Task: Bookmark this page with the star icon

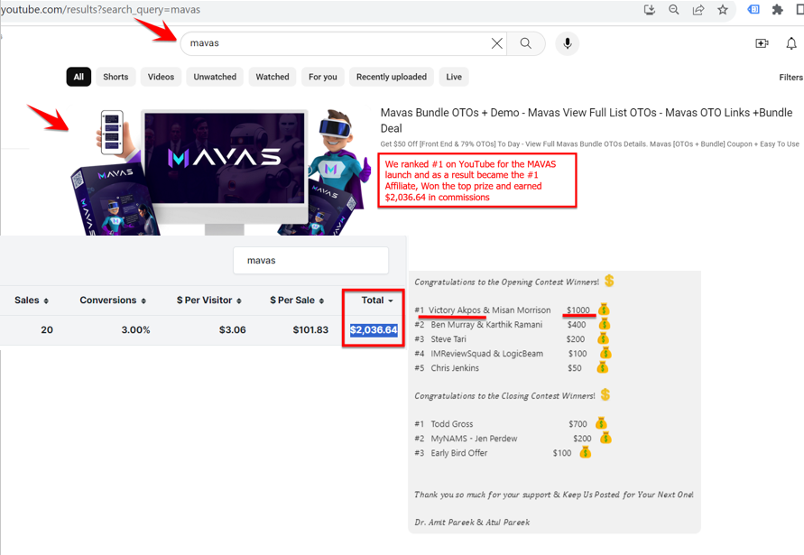Action: click(x=723, y=10)
